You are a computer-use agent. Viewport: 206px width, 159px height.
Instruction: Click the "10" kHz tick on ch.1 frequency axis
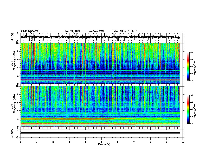tap(18, 43)
